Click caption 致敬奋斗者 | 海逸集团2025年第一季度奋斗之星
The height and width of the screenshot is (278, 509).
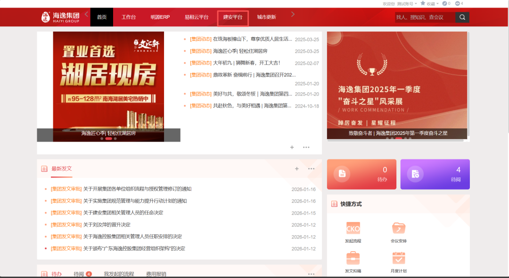398,133
